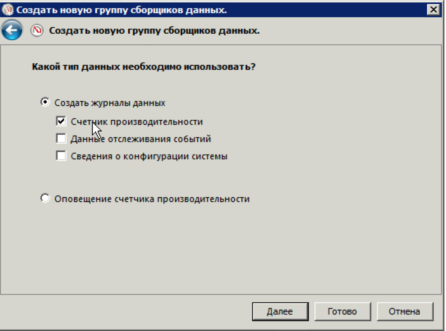This screenshot has width=446, height=331.
Task: Click the window title bar text
Action: point(121,10)
